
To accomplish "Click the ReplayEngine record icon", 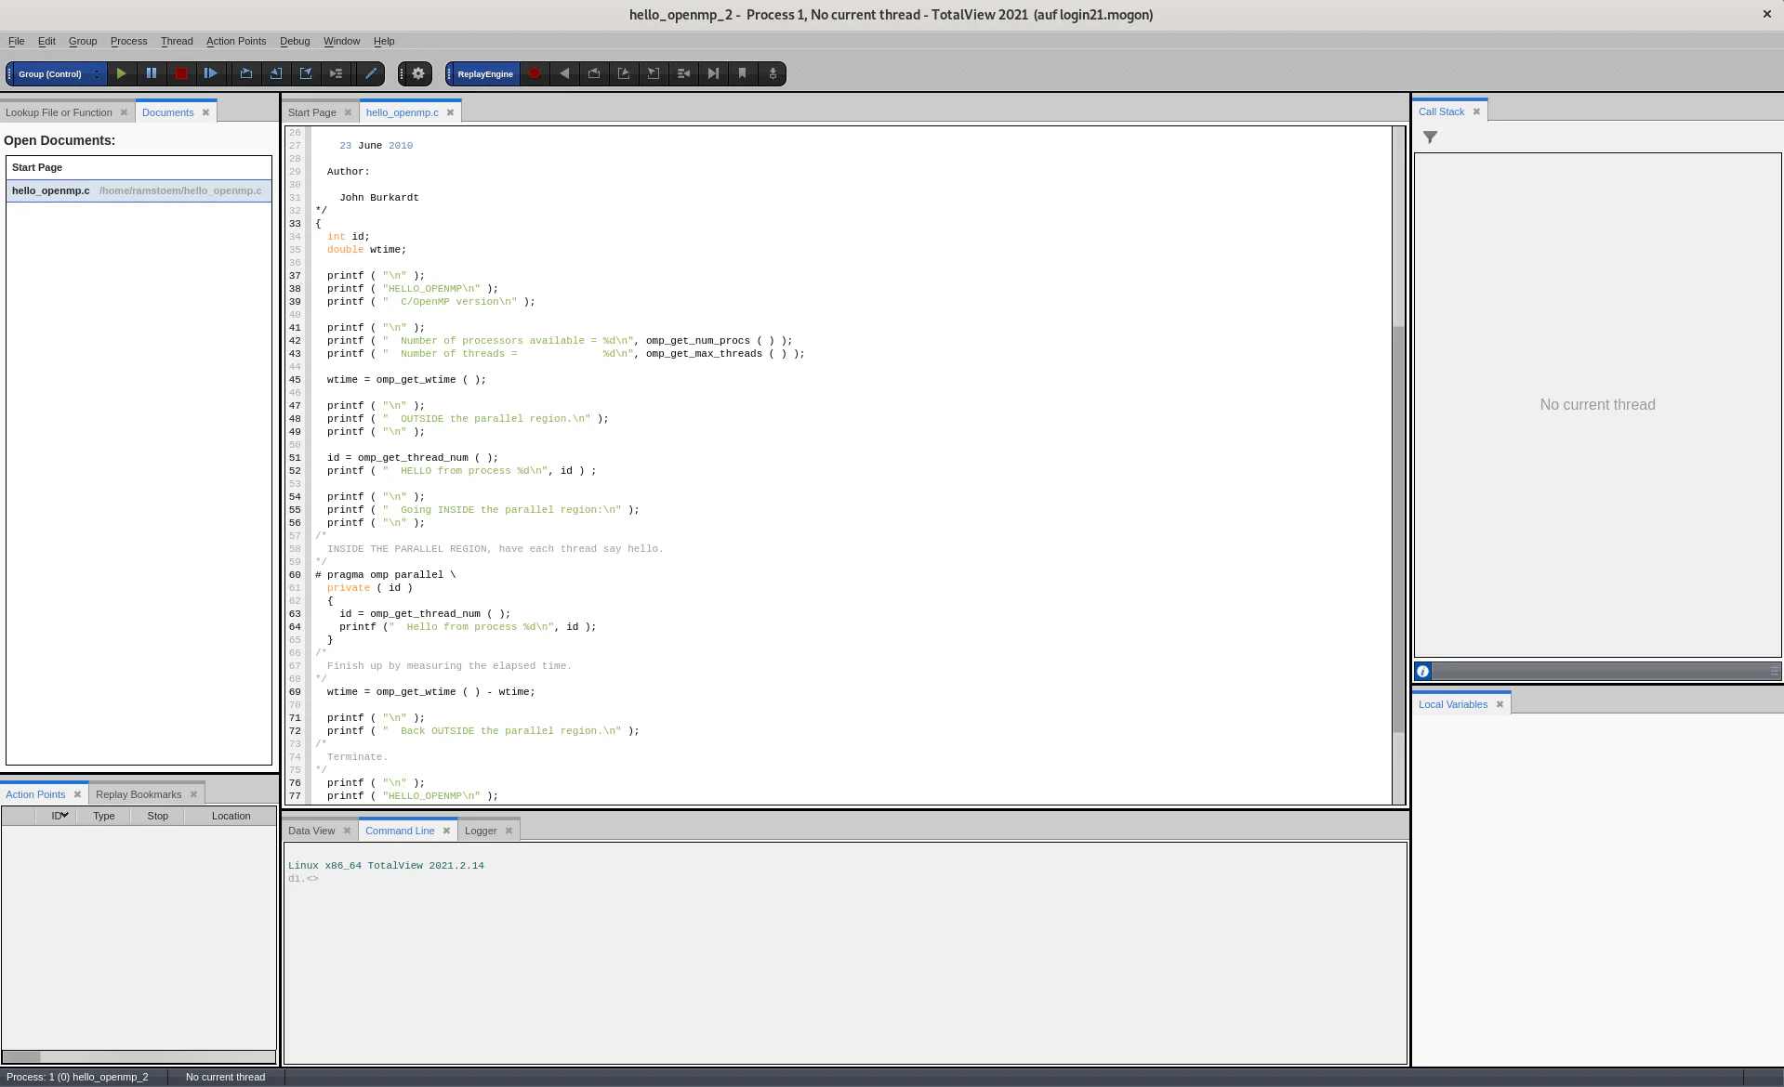I will point(535,73).
